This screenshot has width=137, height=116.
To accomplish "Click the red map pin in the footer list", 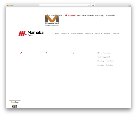I will pos(73,53).
